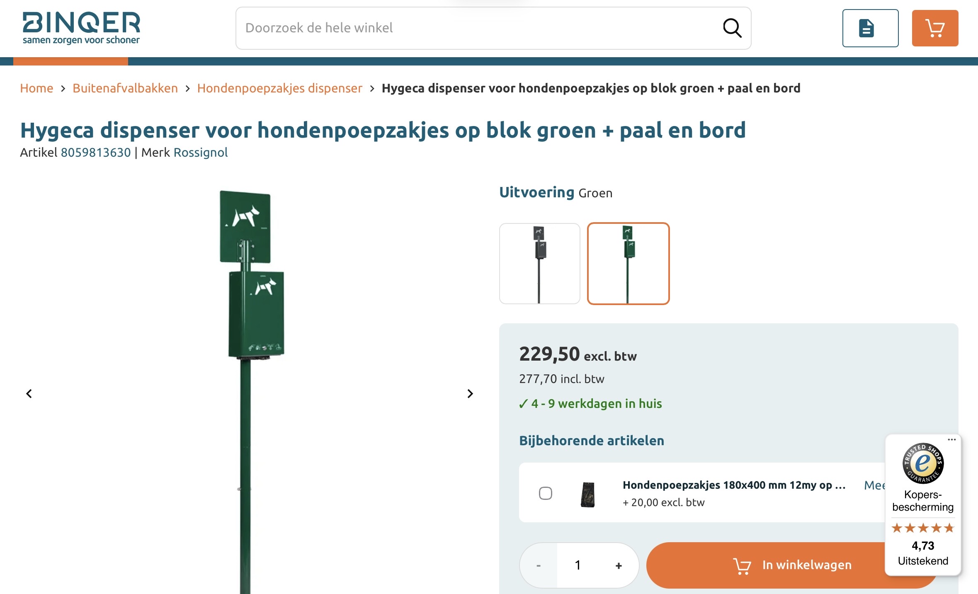Open the Hondenpoepzakjes dispenser breadcrumb
Image resolution: width=978 pixels, height=594 pixels.
[x=279, y=88]
